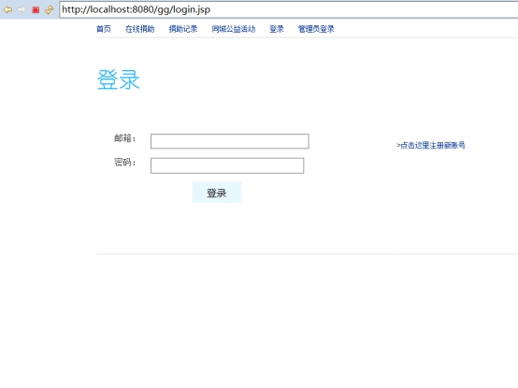Viewport: 518px width, 388px height.
Task: Click into the 邮箱 input field
Action: click(x=230, y=141)
